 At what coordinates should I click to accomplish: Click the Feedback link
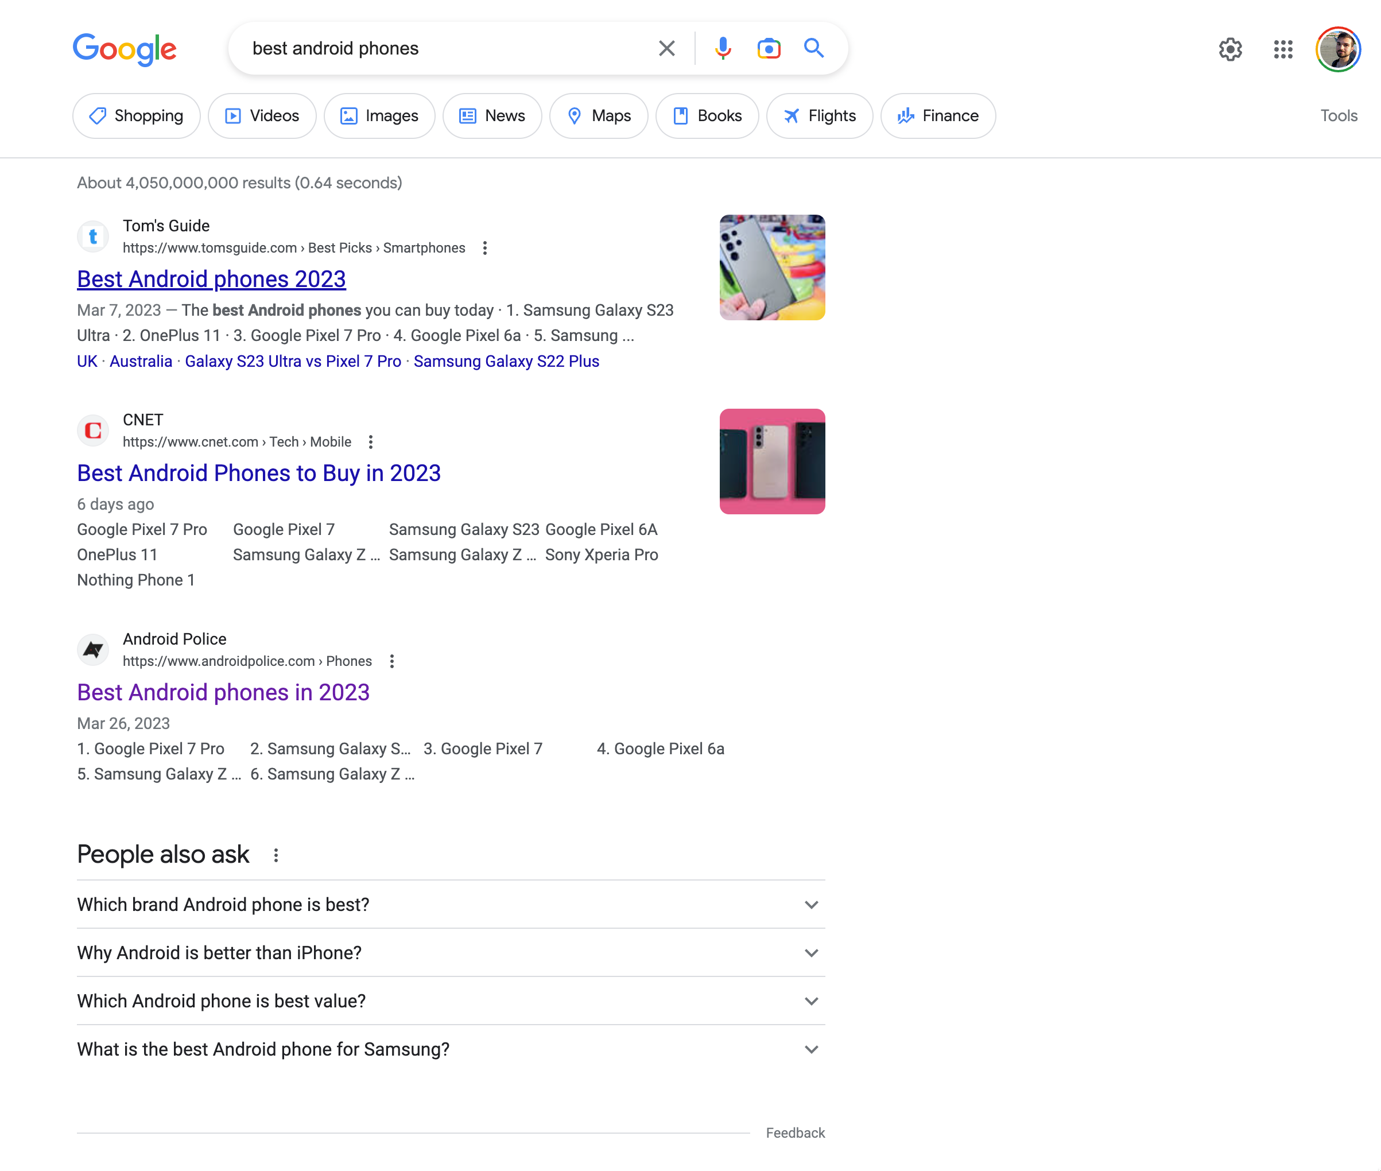pyautogui.click(x=795, y=1133)
